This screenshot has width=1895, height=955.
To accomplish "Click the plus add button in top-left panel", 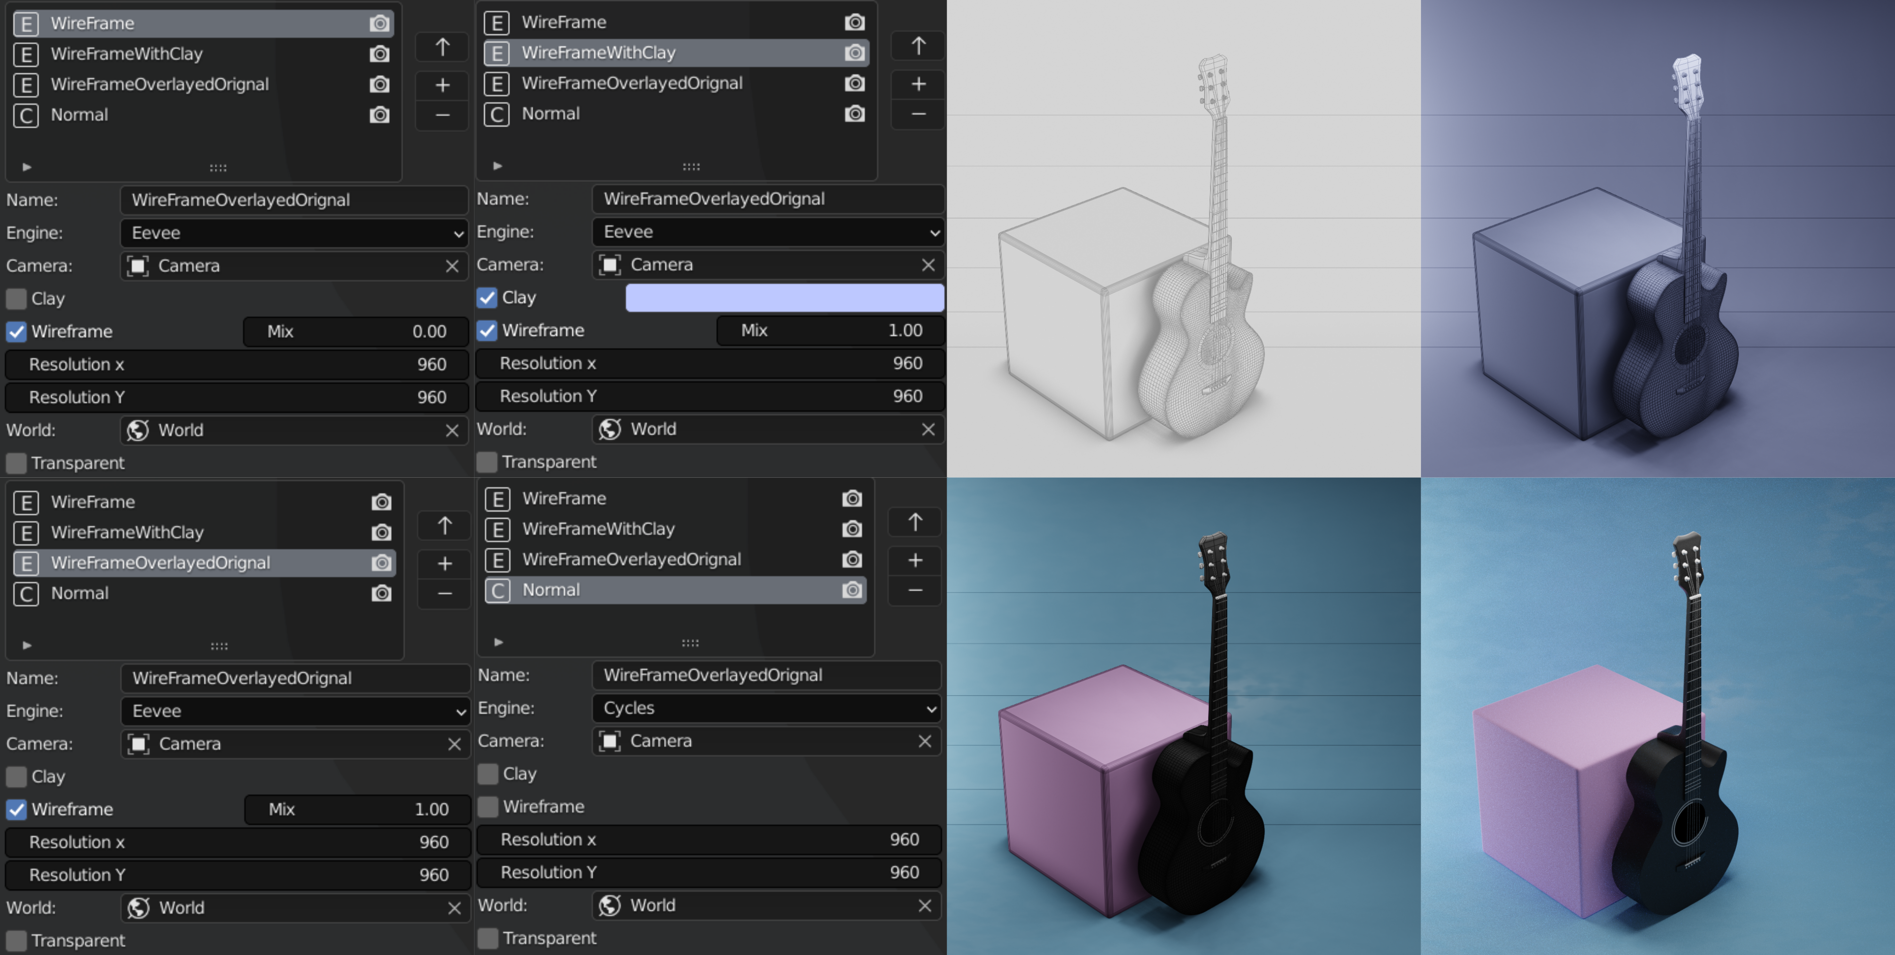I will coord(442,85).
